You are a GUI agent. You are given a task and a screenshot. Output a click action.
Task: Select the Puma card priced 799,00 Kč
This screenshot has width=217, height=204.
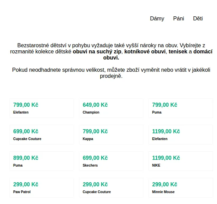click(181, 108)
